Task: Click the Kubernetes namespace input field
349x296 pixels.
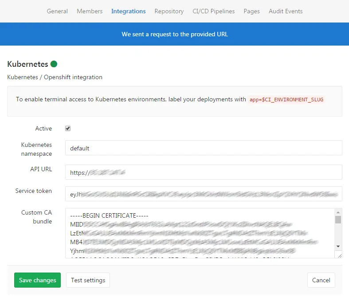Action: click(x=204, y=148)
